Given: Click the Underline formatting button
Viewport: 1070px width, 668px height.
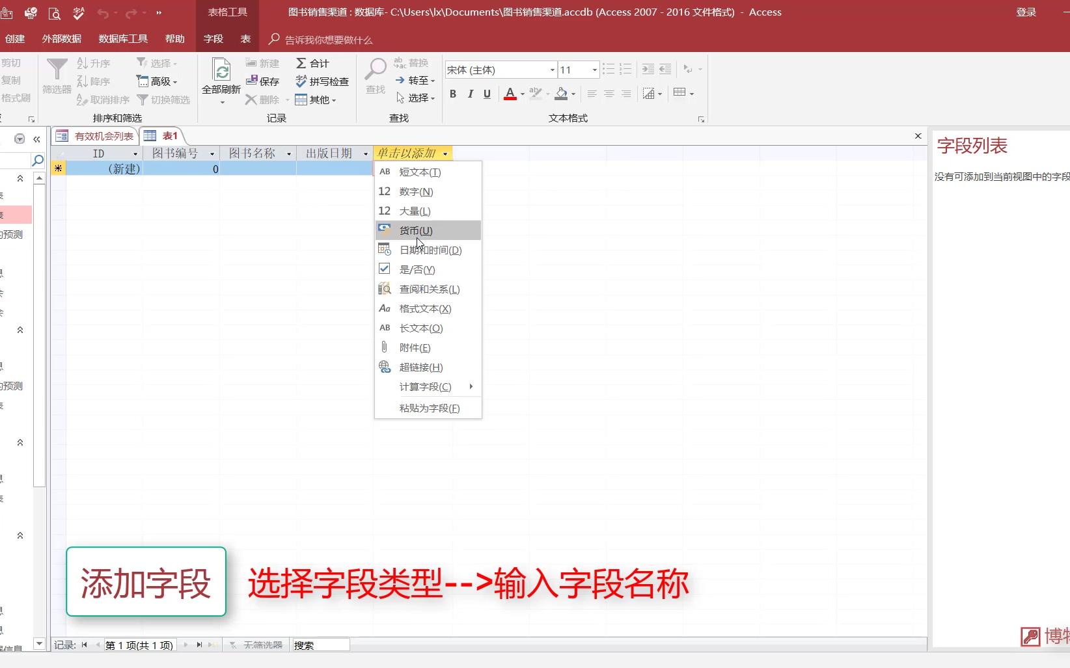Looking at the screenshot, I should click(x=487, y=94).
